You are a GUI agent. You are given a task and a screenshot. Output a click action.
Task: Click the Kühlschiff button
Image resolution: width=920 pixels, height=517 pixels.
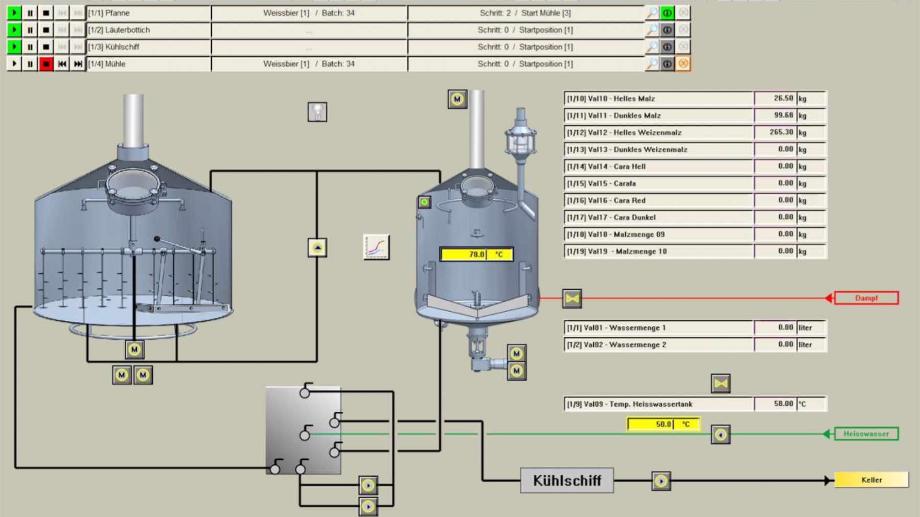(x=567, y=480)
